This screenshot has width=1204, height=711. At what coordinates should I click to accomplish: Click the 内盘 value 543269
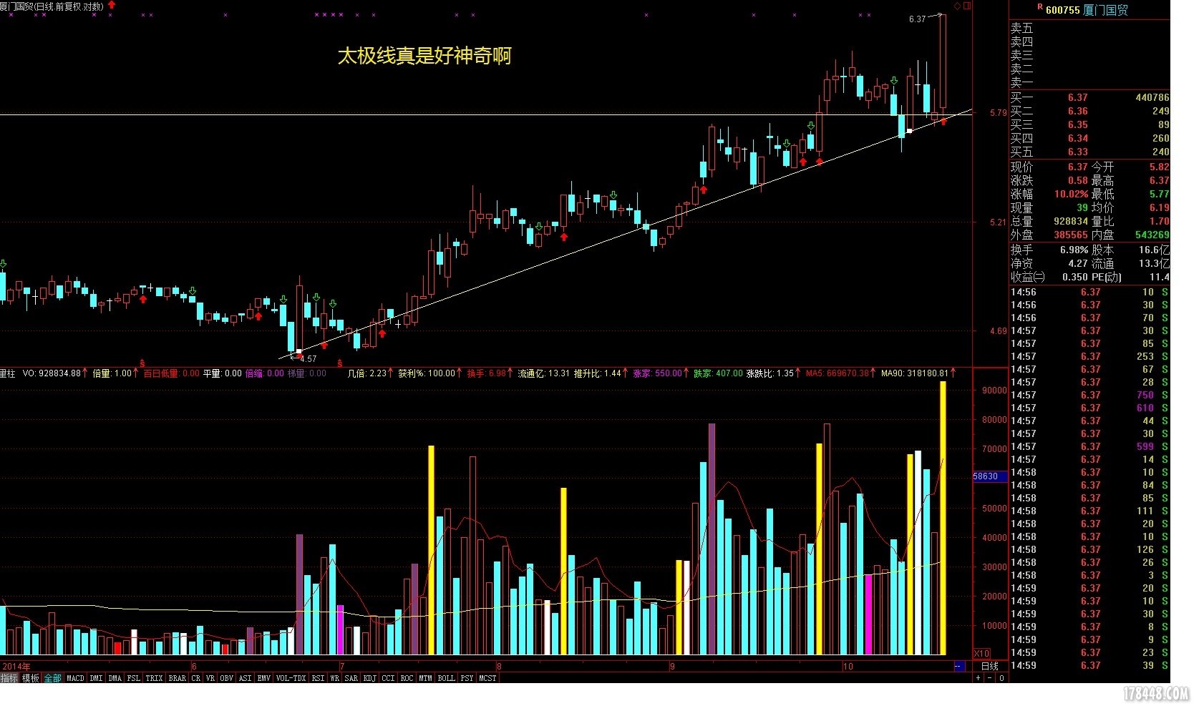pos(1152,235)
